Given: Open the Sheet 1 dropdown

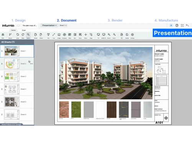Looking at the screenshot, I should click(x=63, y=25).
